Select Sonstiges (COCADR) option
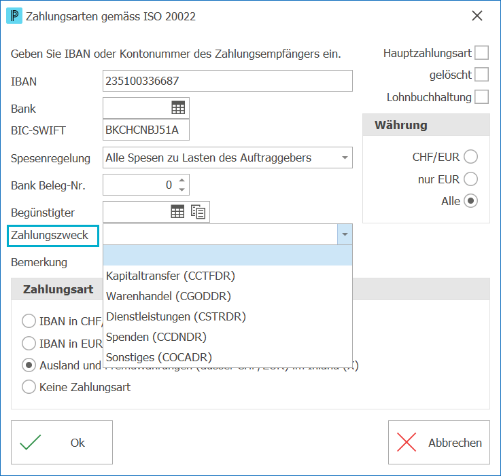Screen dimensions: 501x476 (228, 357)
